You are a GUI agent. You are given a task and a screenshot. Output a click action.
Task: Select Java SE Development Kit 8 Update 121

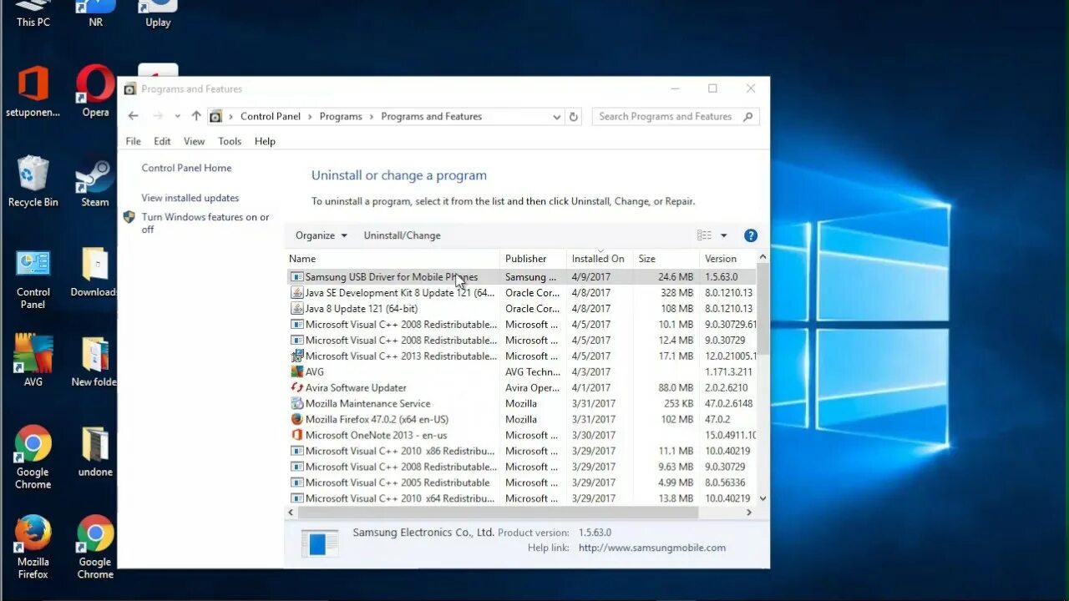pyautogui.click(x=521, y=293)
